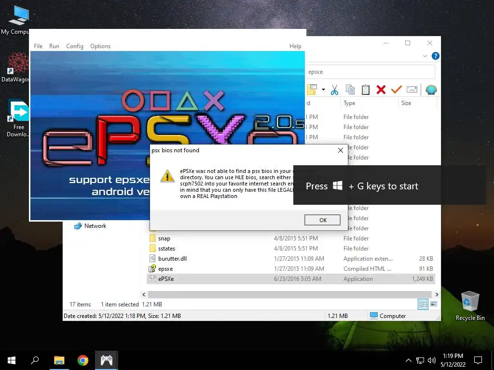The width and height of the screenshot is (494, 370).
Task: Click the sstates folder icon
Action: pos(152,248)
